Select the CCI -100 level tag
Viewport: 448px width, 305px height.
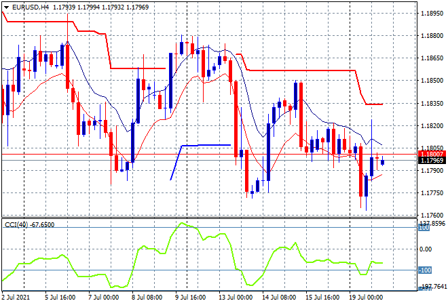[425, 270]
